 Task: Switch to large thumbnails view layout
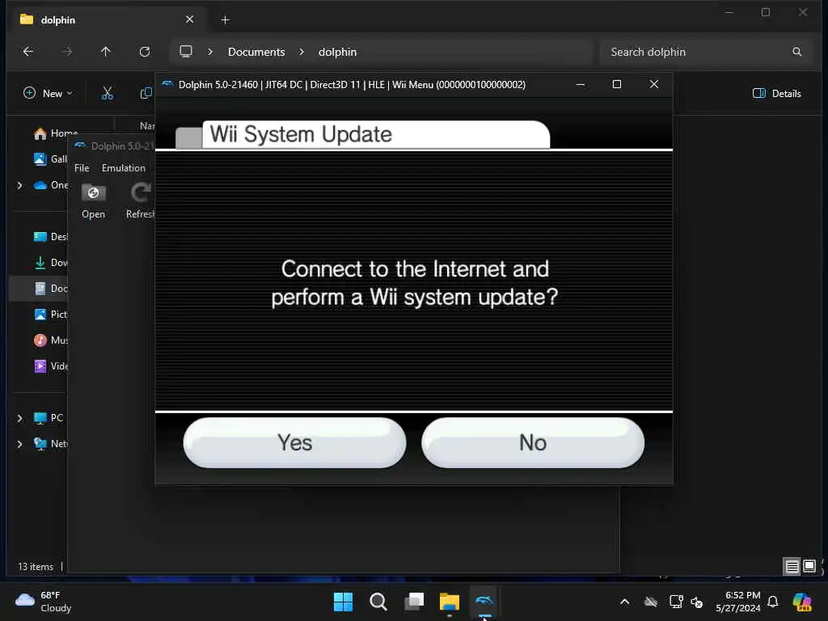(809, 567)
